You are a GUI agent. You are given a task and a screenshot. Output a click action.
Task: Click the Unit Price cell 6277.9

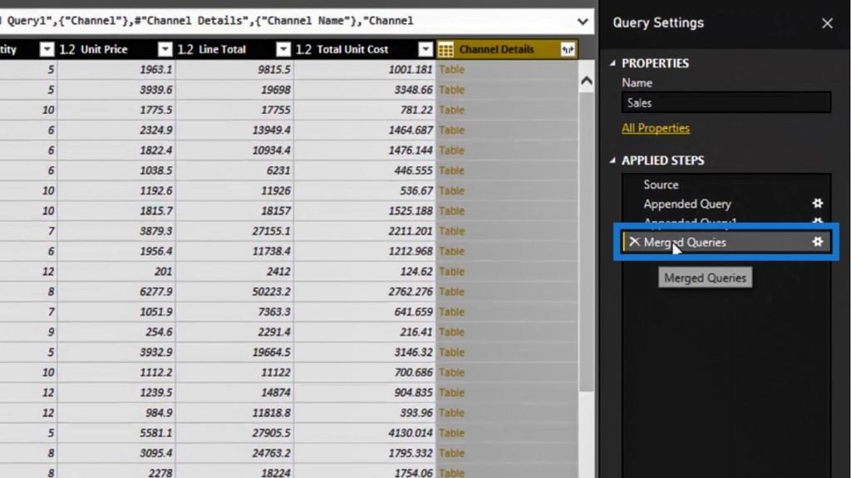tap(116, 292)
